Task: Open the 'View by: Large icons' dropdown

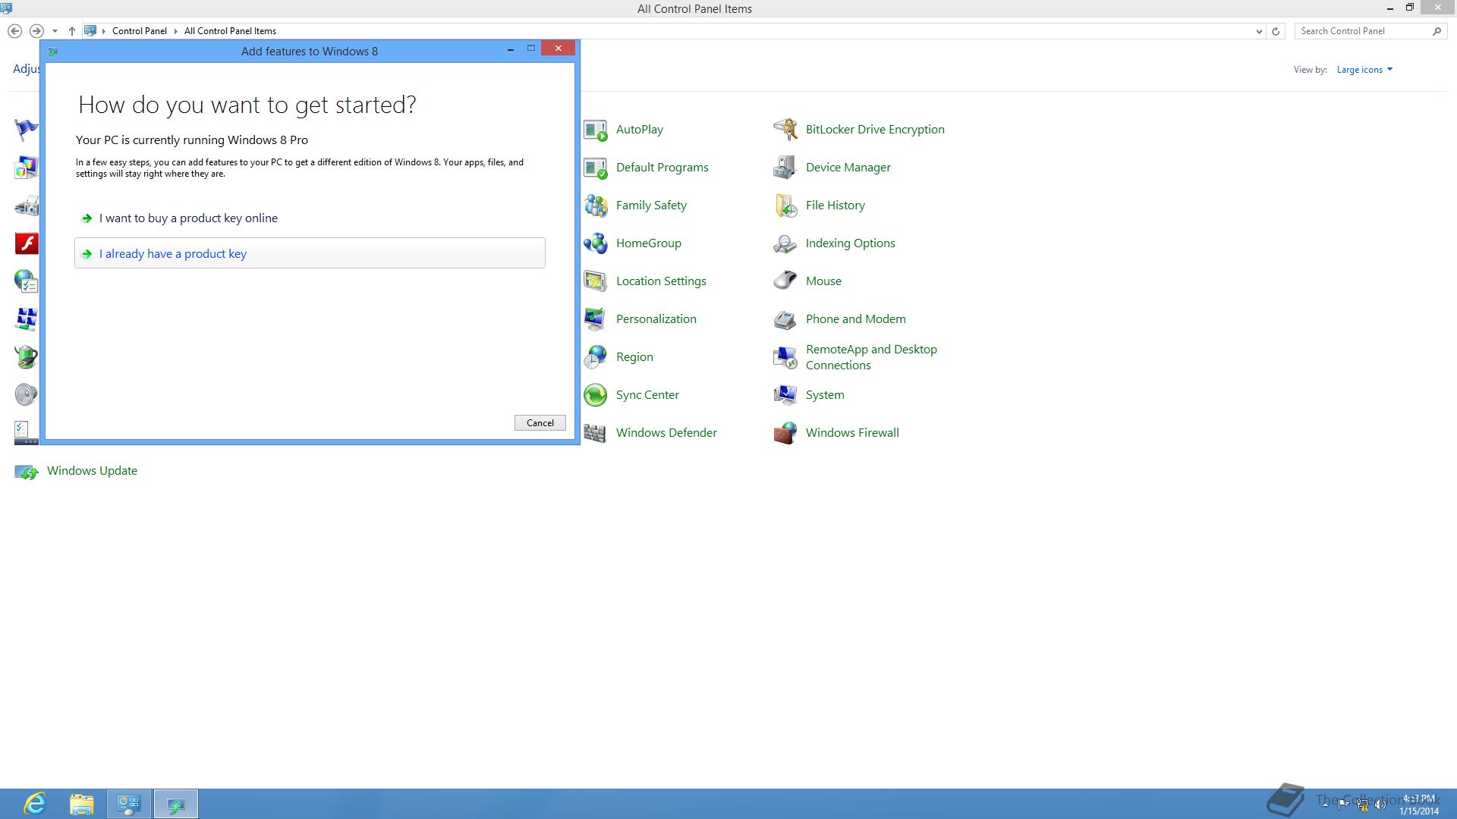Action: (x=1364, y=70)
